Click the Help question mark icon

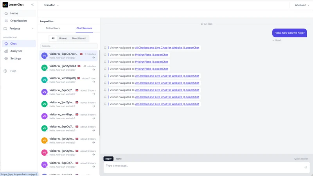[5, 71]
